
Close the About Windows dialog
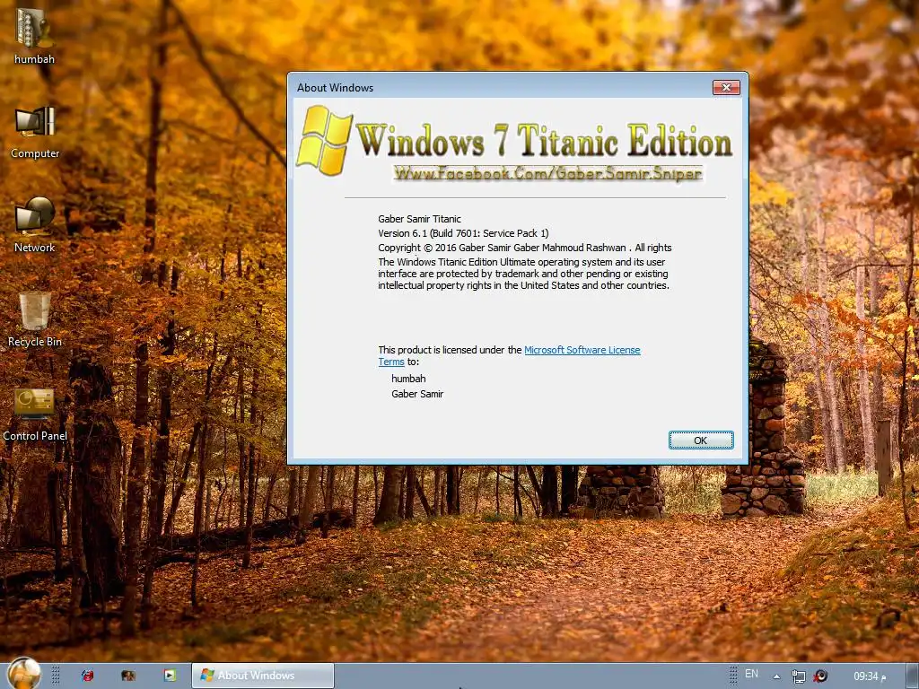coord(726,87)
